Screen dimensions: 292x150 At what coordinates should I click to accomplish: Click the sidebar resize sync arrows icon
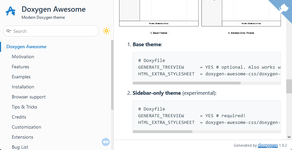106,142
